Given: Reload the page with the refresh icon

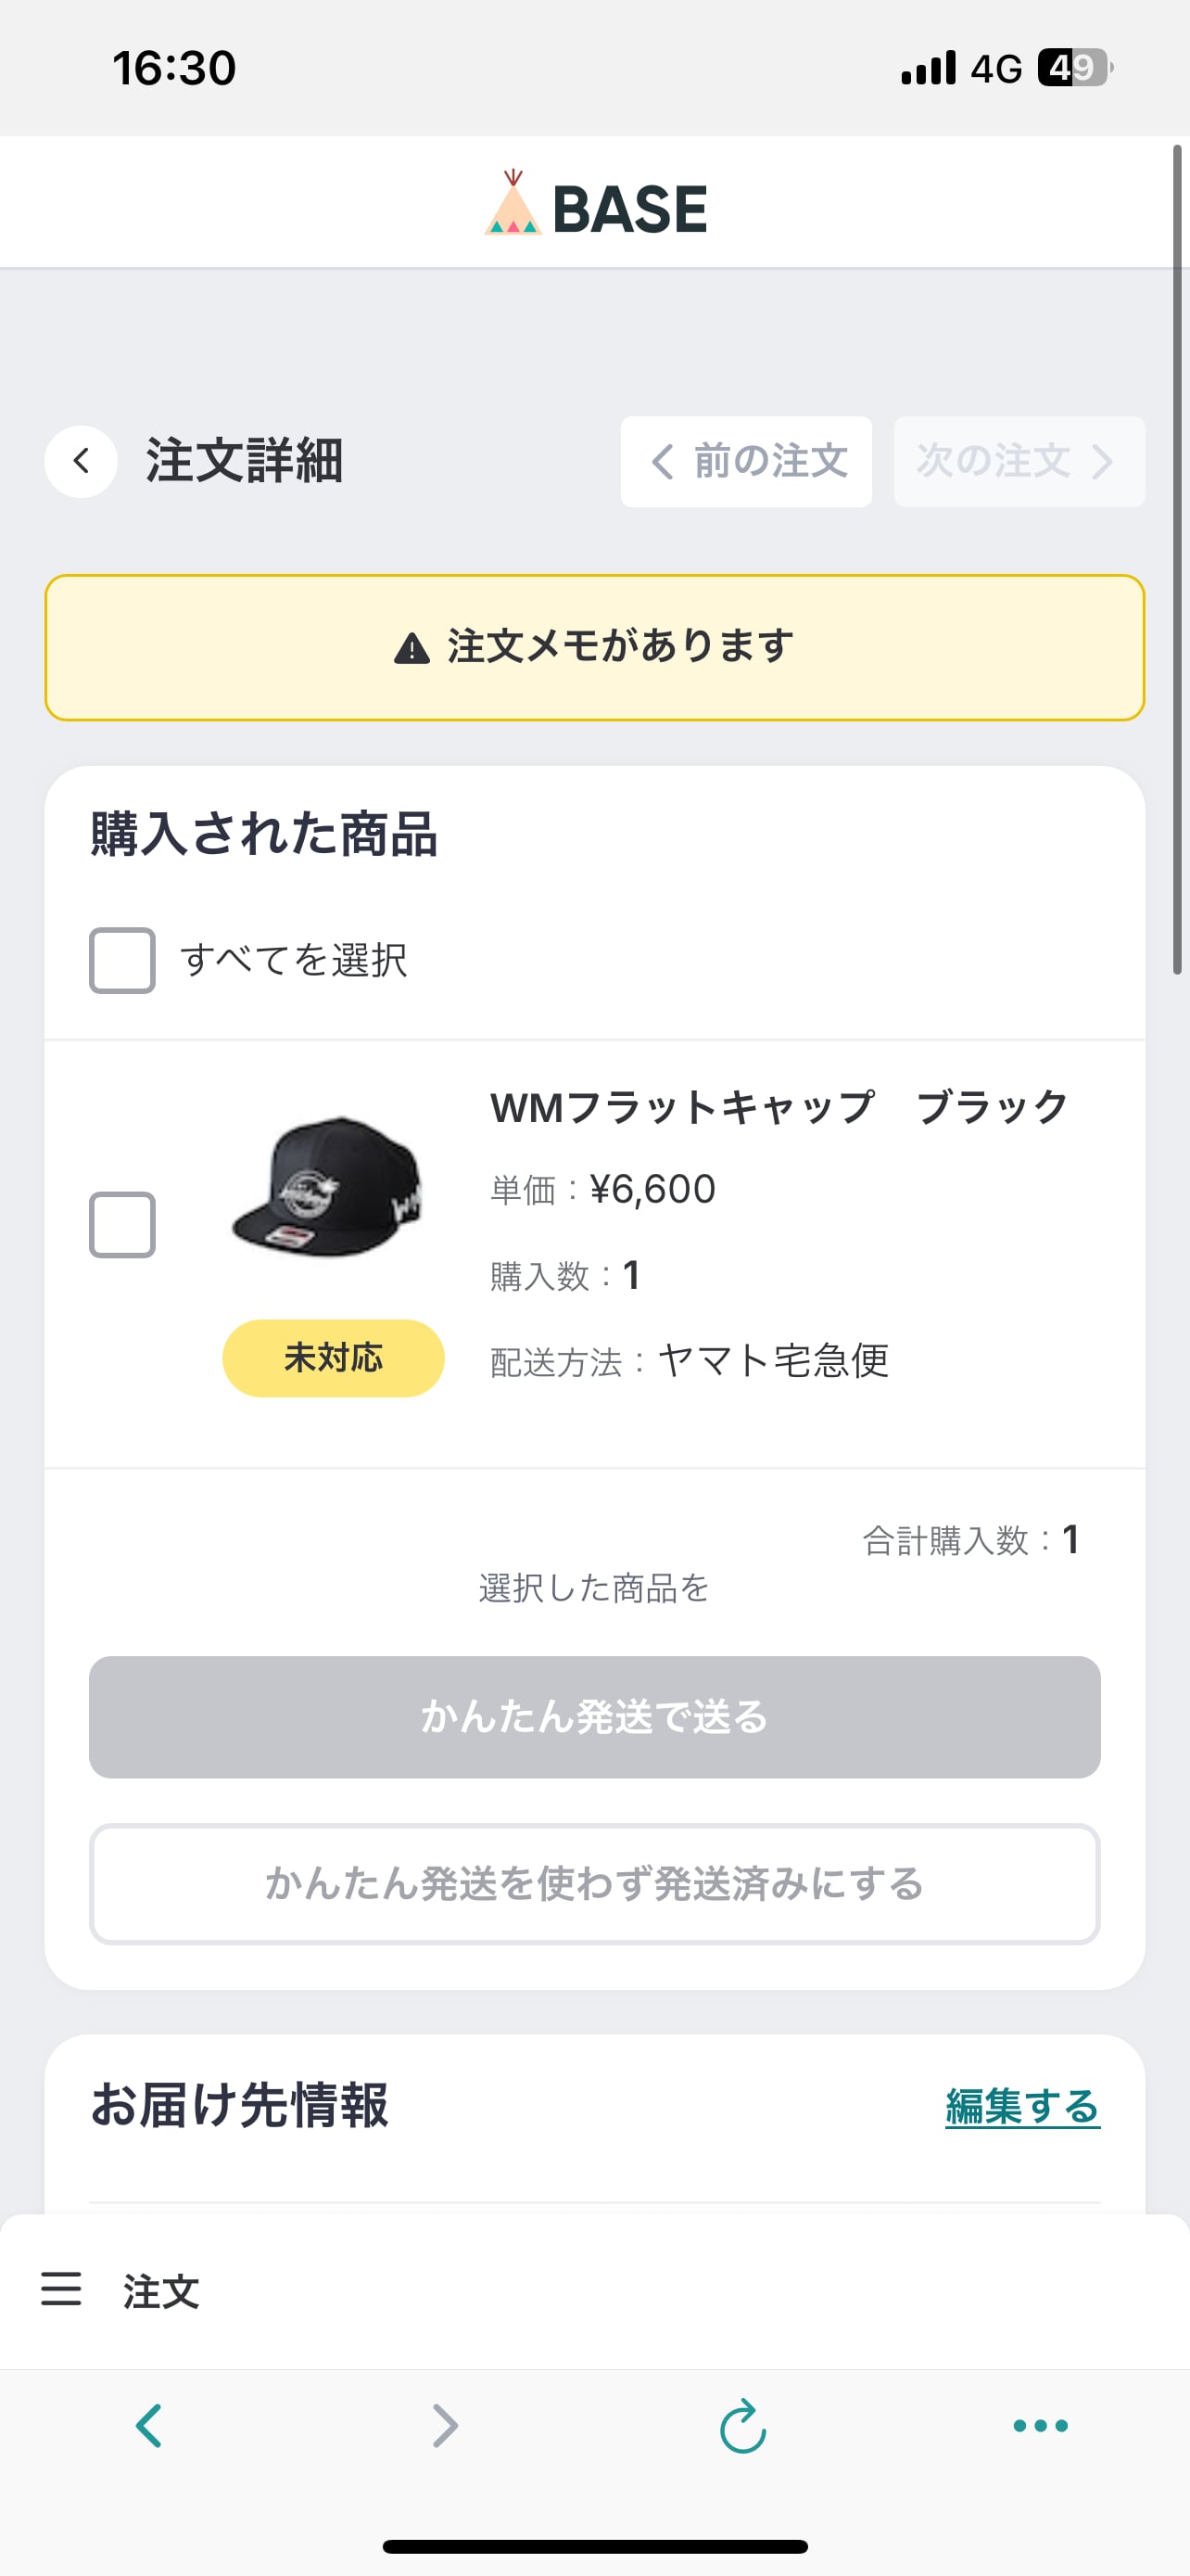Looking at the screenshot, I should click(742, 2425).
